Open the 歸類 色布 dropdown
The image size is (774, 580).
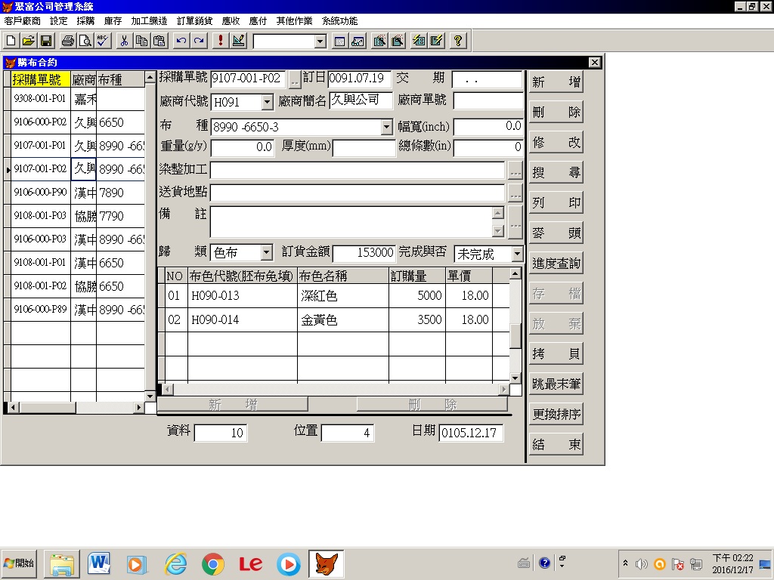click(266, 253)
